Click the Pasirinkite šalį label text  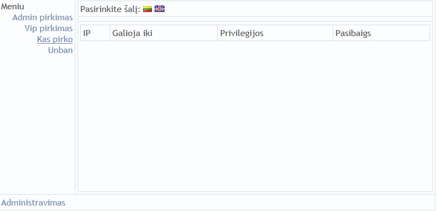click(110, 9)
